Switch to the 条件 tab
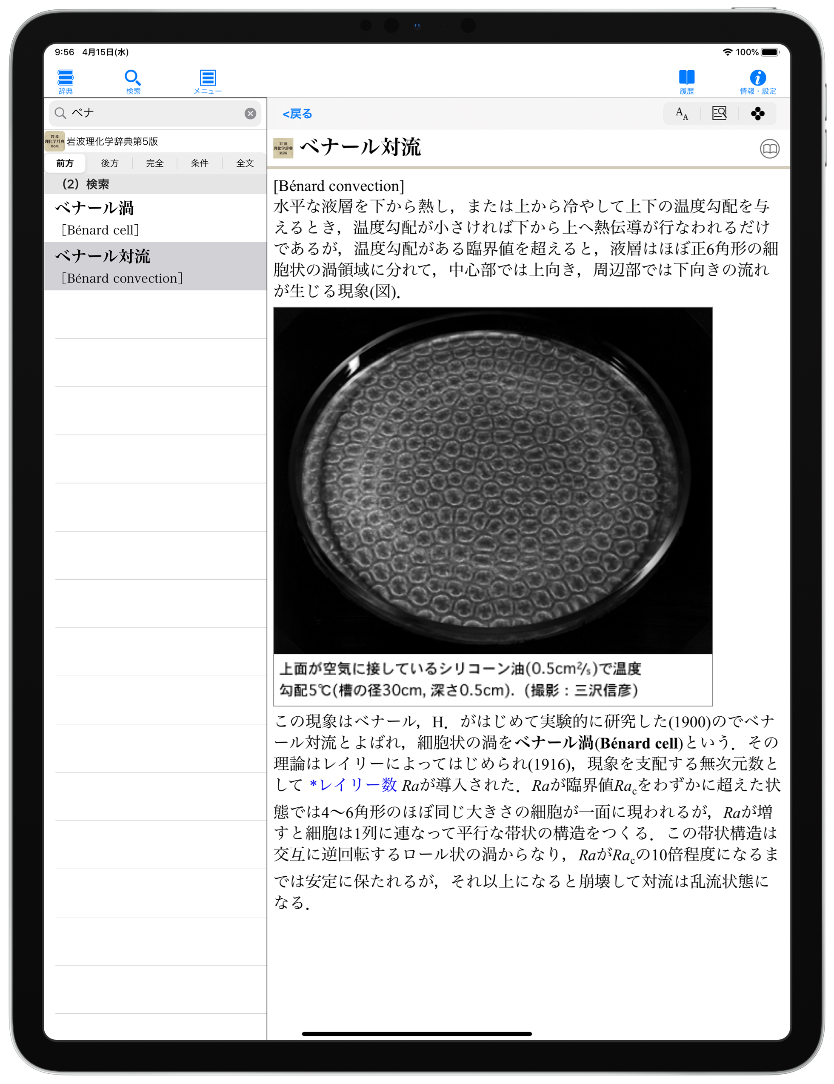This screenshot has height=1084, width=834. click(x=200, y=163)
